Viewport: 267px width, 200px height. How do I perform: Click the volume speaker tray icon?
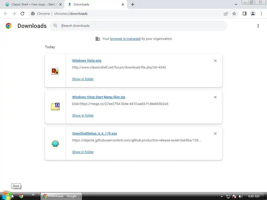[241, 196]
